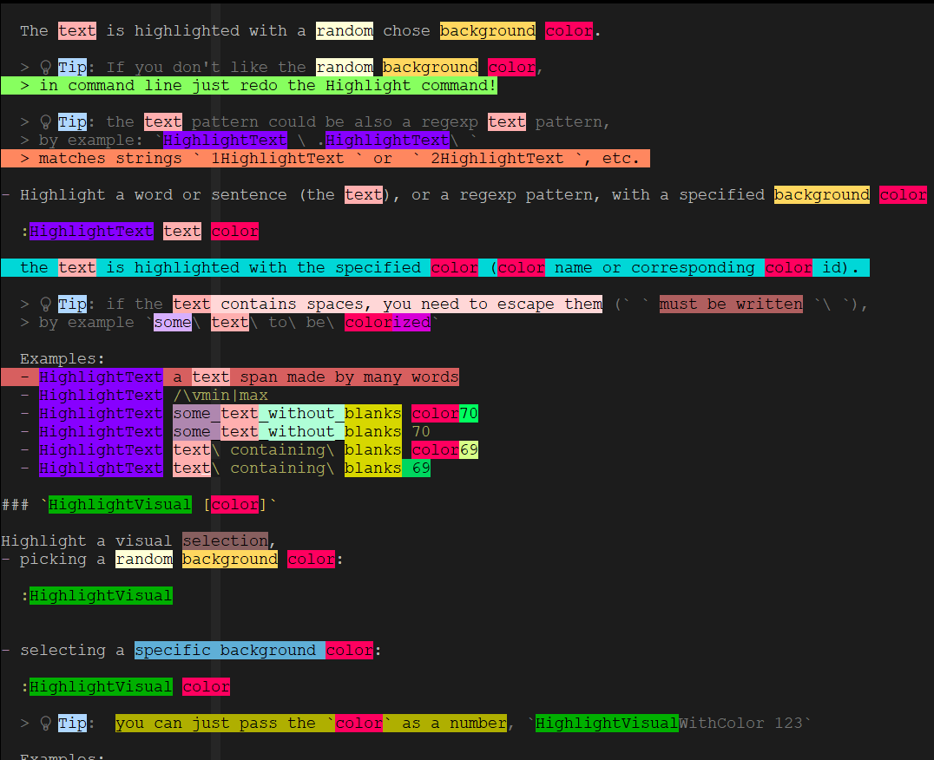Viewport: 934px width, 760px height.
Task: Click "random" in the "picking a" line
Action: pos(144,560)
